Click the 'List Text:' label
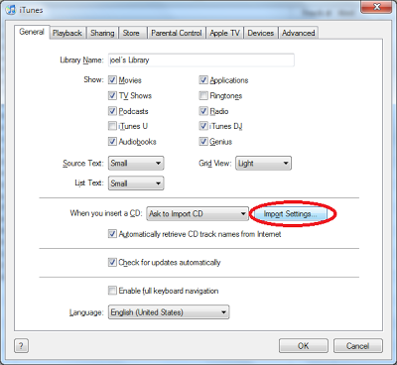This screenshot has height=365, width=397. 89,182
